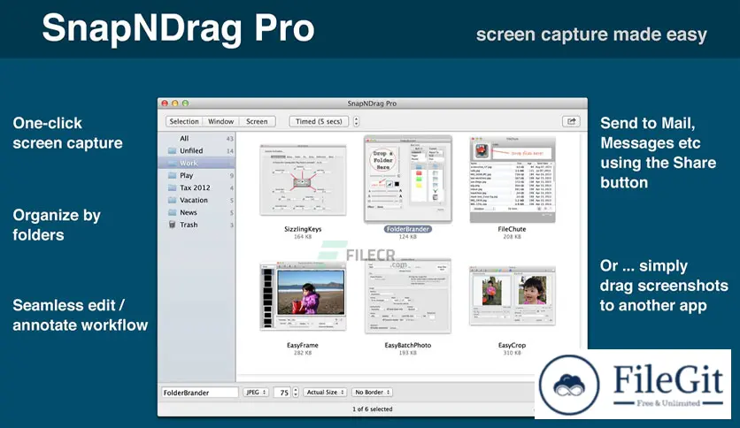Open the Actual Size dropdown
The image size is (740, 428).
point(325,392)
